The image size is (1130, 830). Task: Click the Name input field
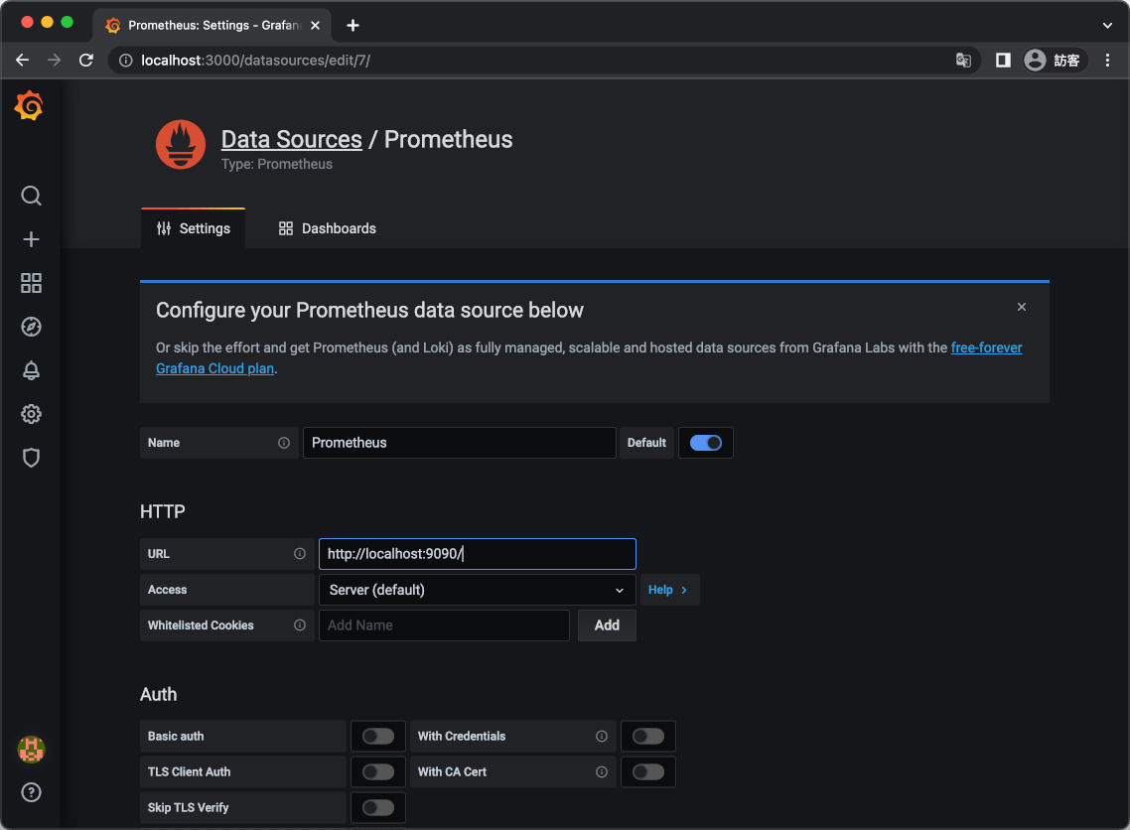[459, 443]
